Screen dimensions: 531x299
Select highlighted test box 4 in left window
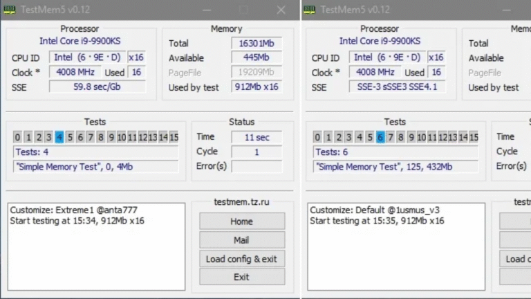[59, 137]
